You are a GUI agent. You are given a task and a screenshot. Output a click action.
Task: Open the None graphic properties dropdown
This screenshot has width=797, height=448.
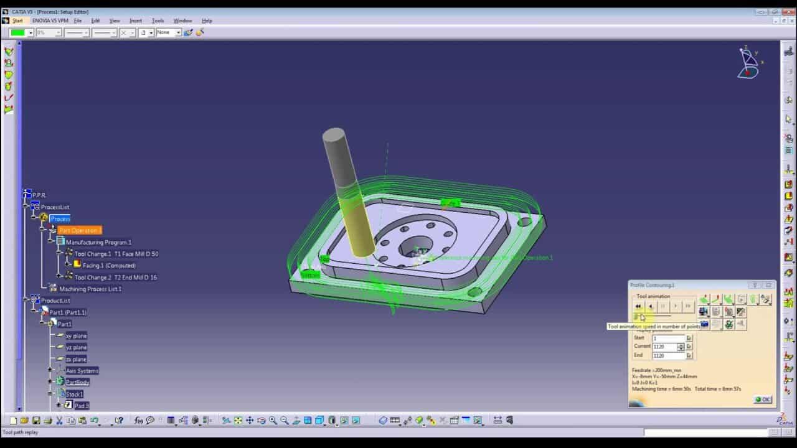point(179,32)
